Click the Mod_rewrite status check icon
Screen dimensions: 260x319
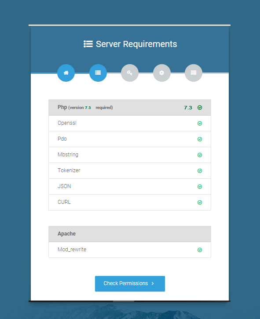(200, 250)
